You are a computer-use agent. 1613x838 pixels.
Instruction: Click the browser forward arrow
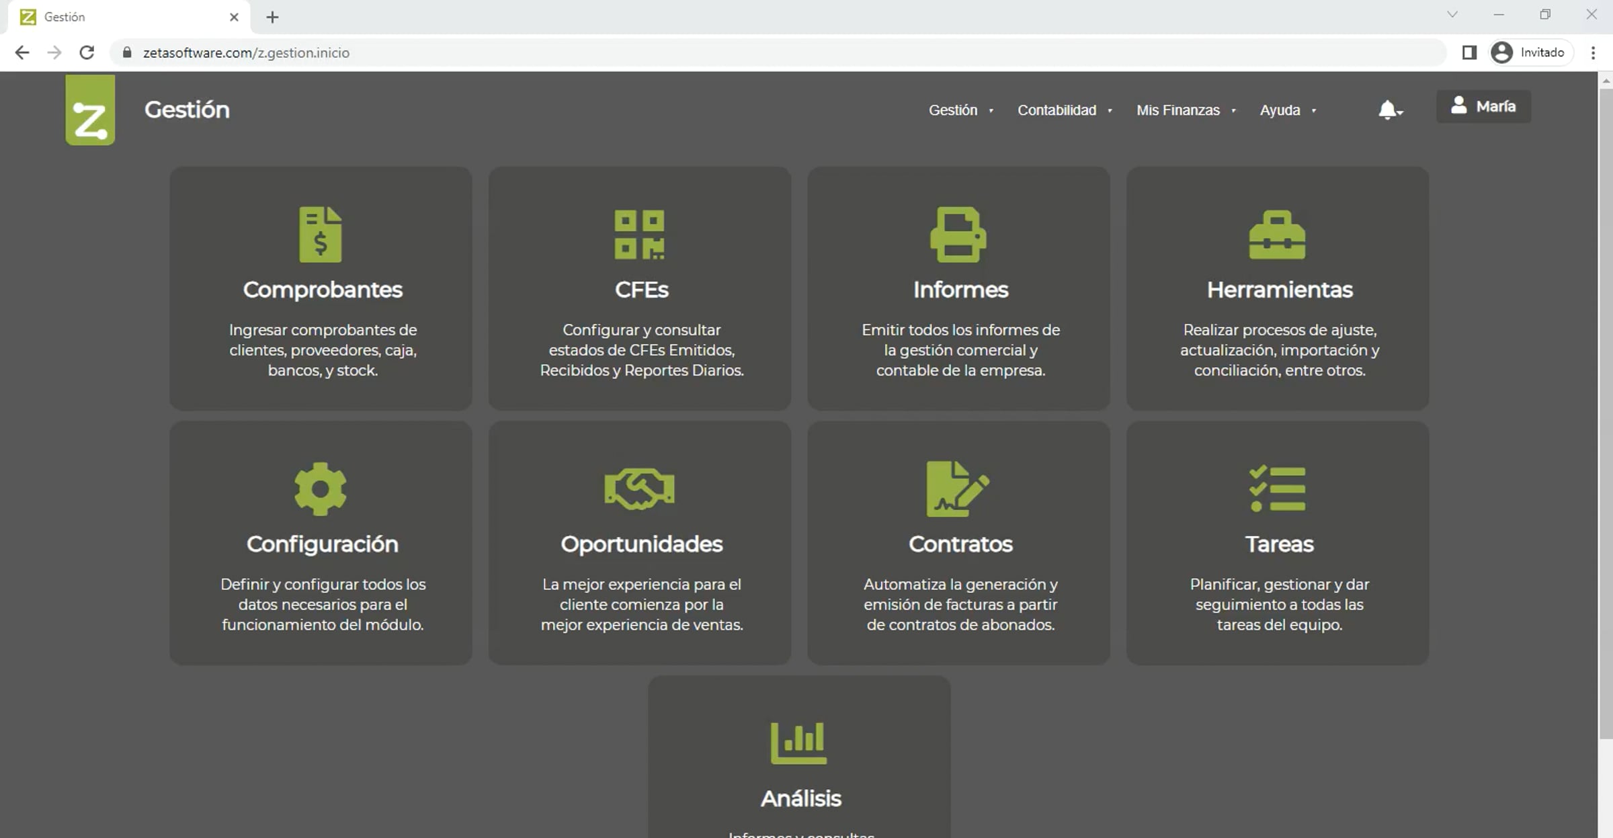point(54,52)
